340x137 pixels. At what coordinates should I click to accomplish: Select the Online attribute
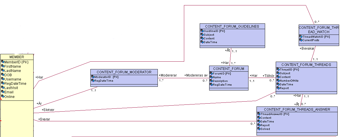pos(9,97)
